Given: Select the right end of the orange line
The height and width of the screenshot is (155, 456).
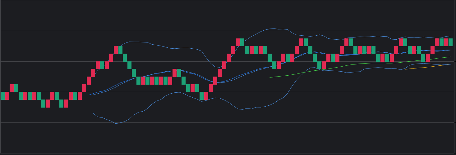Looking at the screenshot, I should coord(450,64).
